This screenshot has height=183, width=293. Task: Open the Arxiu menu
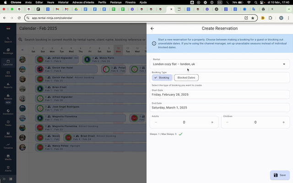pos(28,2)
